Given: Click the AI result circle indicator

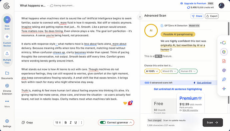Looking at the screenshot, I should pos(151,31).
